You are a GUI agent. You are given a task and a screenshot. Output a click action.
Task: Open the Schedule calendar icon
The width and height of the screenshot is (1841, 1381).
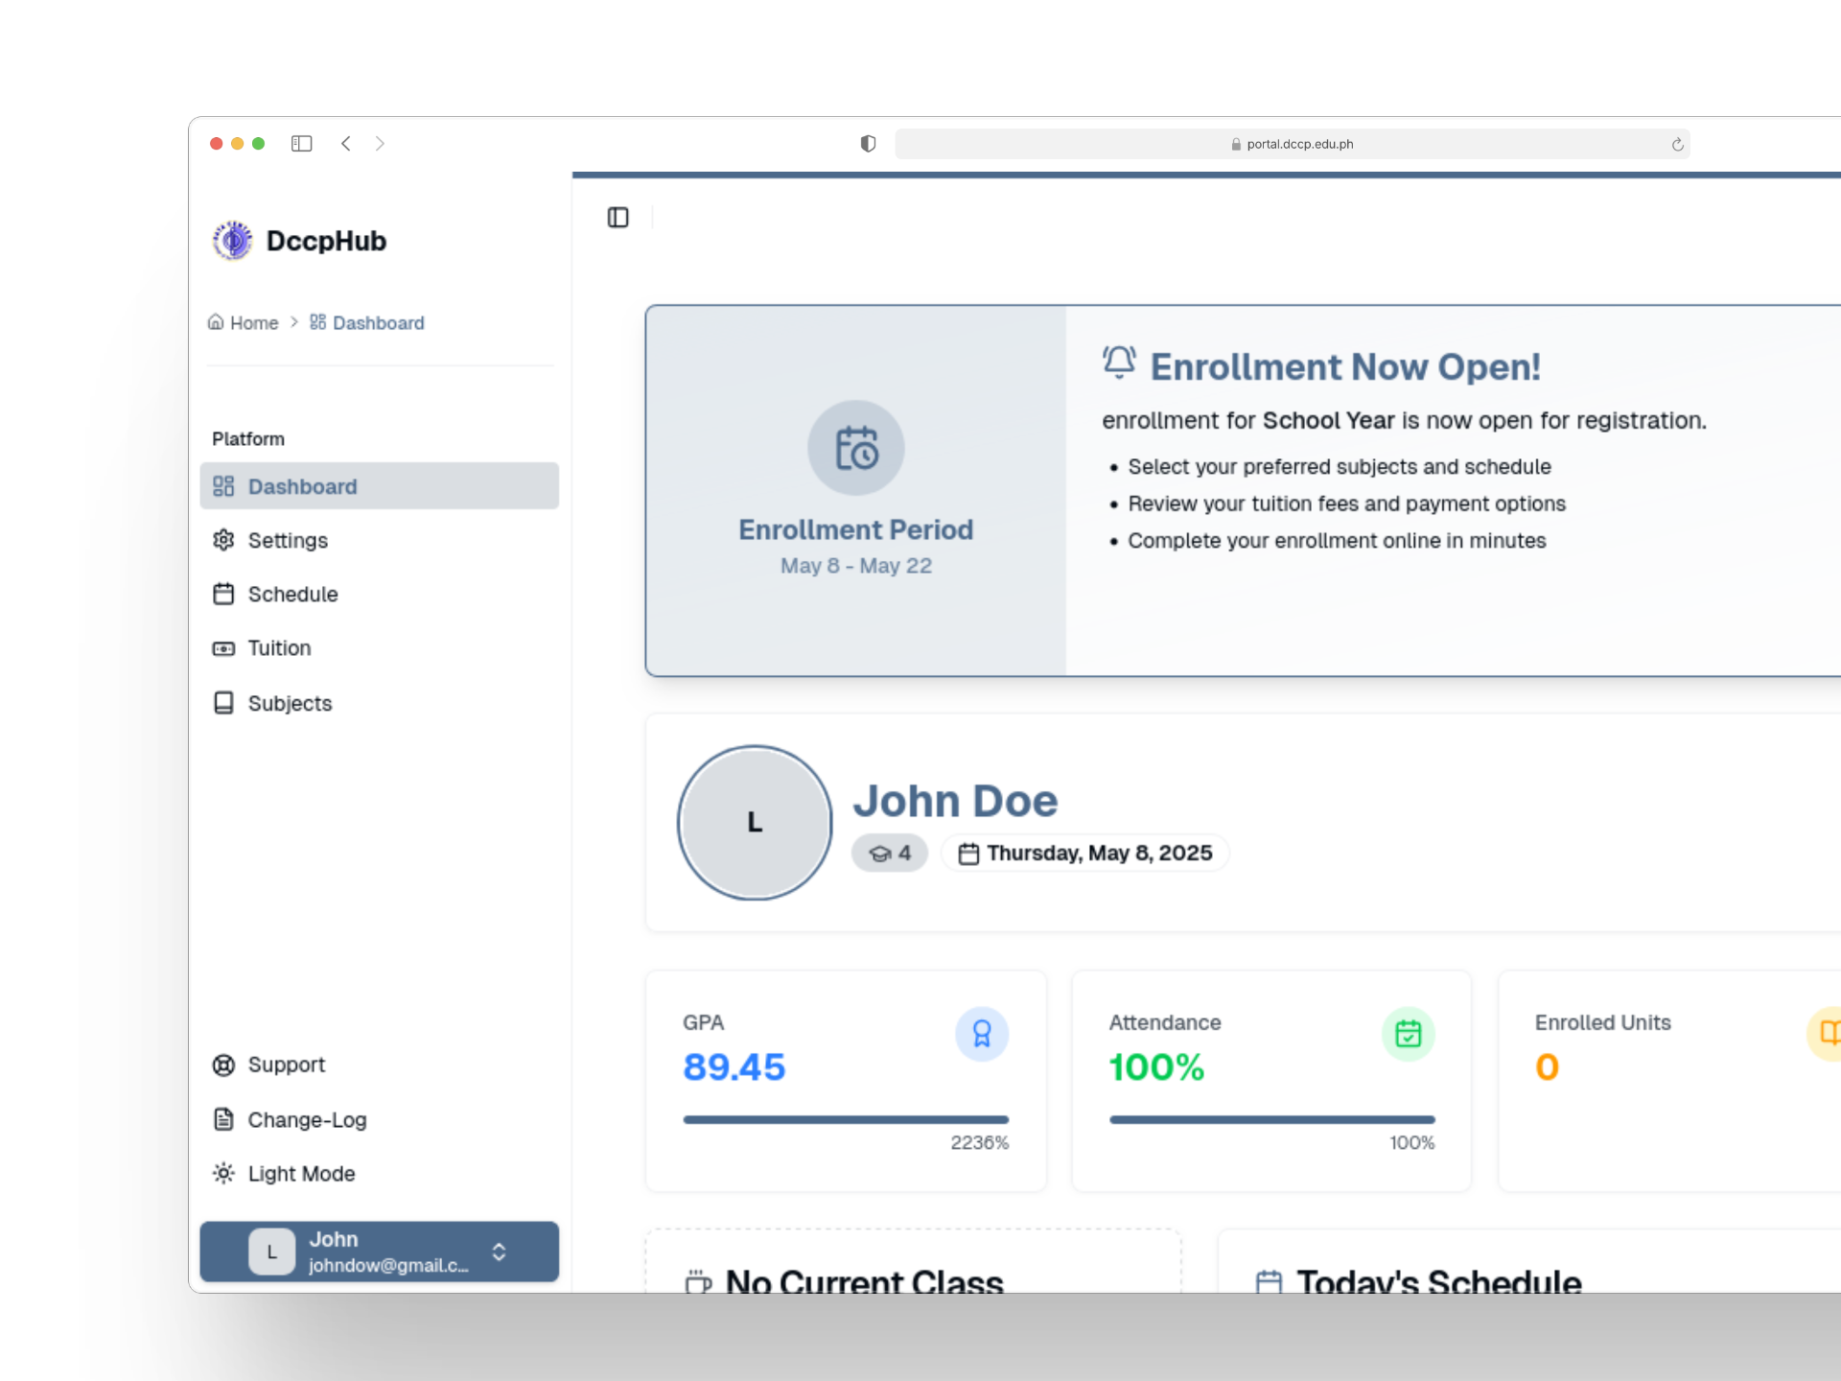(x=223, y=595)
